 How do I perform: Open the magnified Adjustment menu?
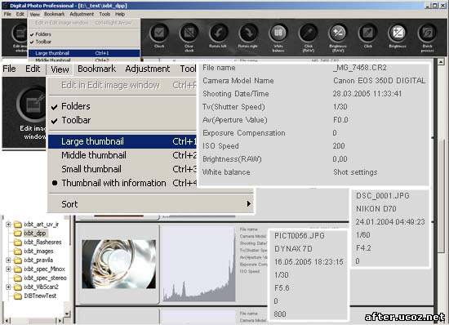point(148,69)
